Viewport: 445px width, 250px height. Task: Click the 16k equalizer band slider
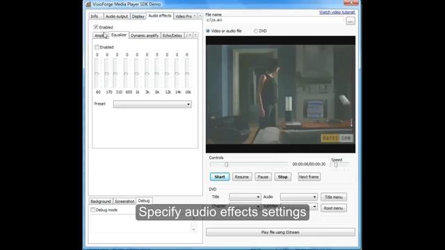point(187,74)
